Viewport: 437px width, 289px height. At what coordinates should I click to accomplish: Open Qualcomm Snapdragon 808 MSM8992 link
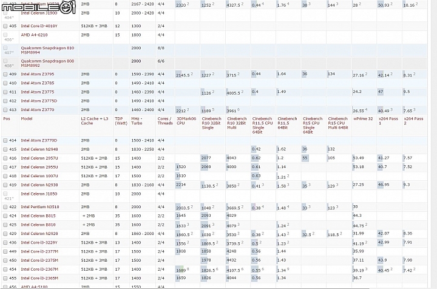point(47,63)
